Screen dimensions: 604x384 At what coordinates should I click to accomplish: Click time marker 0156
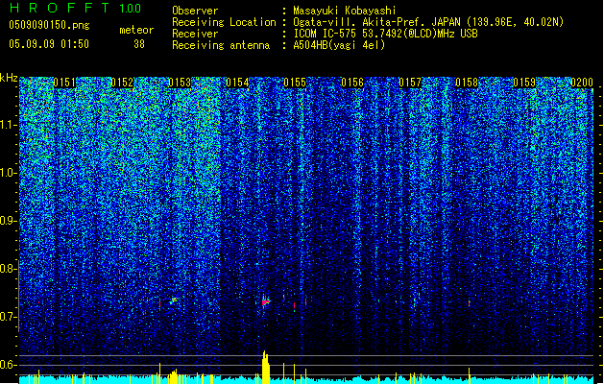coord(352,83)
